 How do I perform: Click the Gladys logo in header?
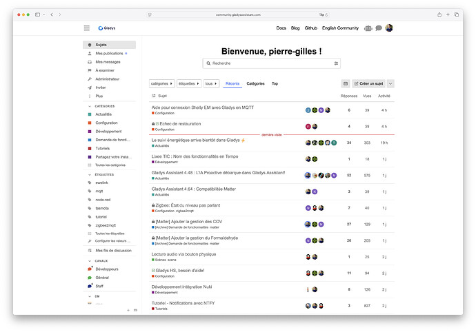coord(107,28)
